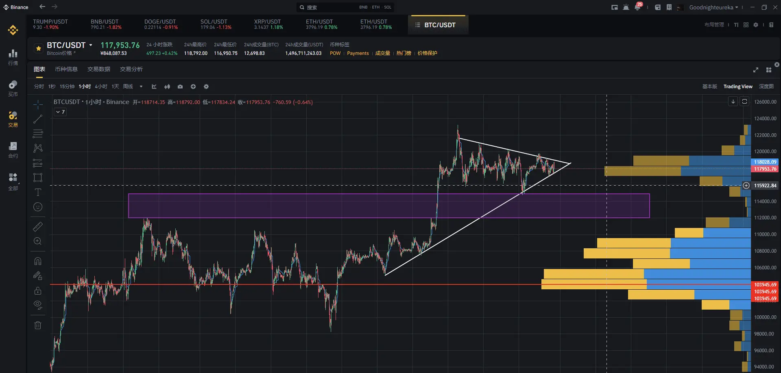Click the 115922.84 price axis plus marker
Screen dimensions: 781x373
(746, 186)
